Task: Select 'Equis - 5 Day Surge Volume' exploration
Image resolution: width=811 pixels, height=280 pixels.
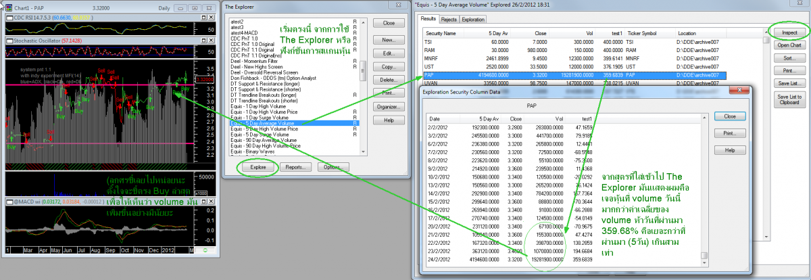Action: (x=294, y=135)
